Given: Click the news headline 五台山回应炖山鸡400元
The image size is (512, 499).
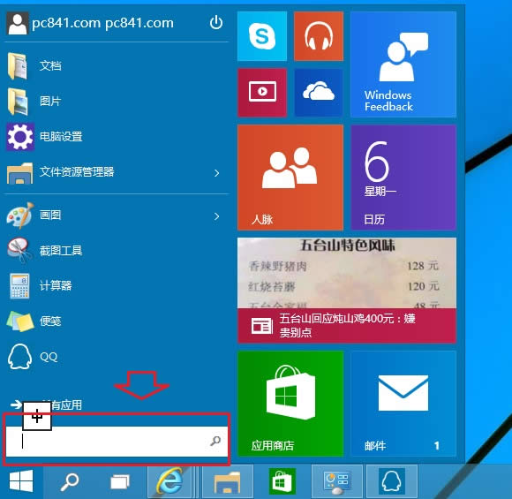Looking at the screenshot, I should coord(347,326).
